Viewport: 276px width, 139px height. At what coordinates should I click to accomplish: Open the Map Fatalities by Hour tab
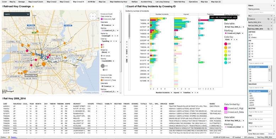(x=118, y=1)
